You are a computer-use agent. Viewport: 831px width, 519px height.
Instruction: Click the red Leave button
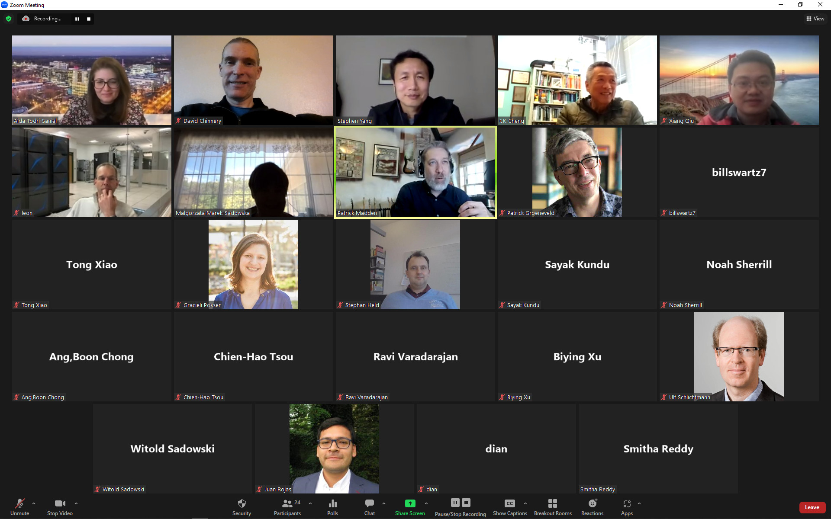click(x=812, y=507)
